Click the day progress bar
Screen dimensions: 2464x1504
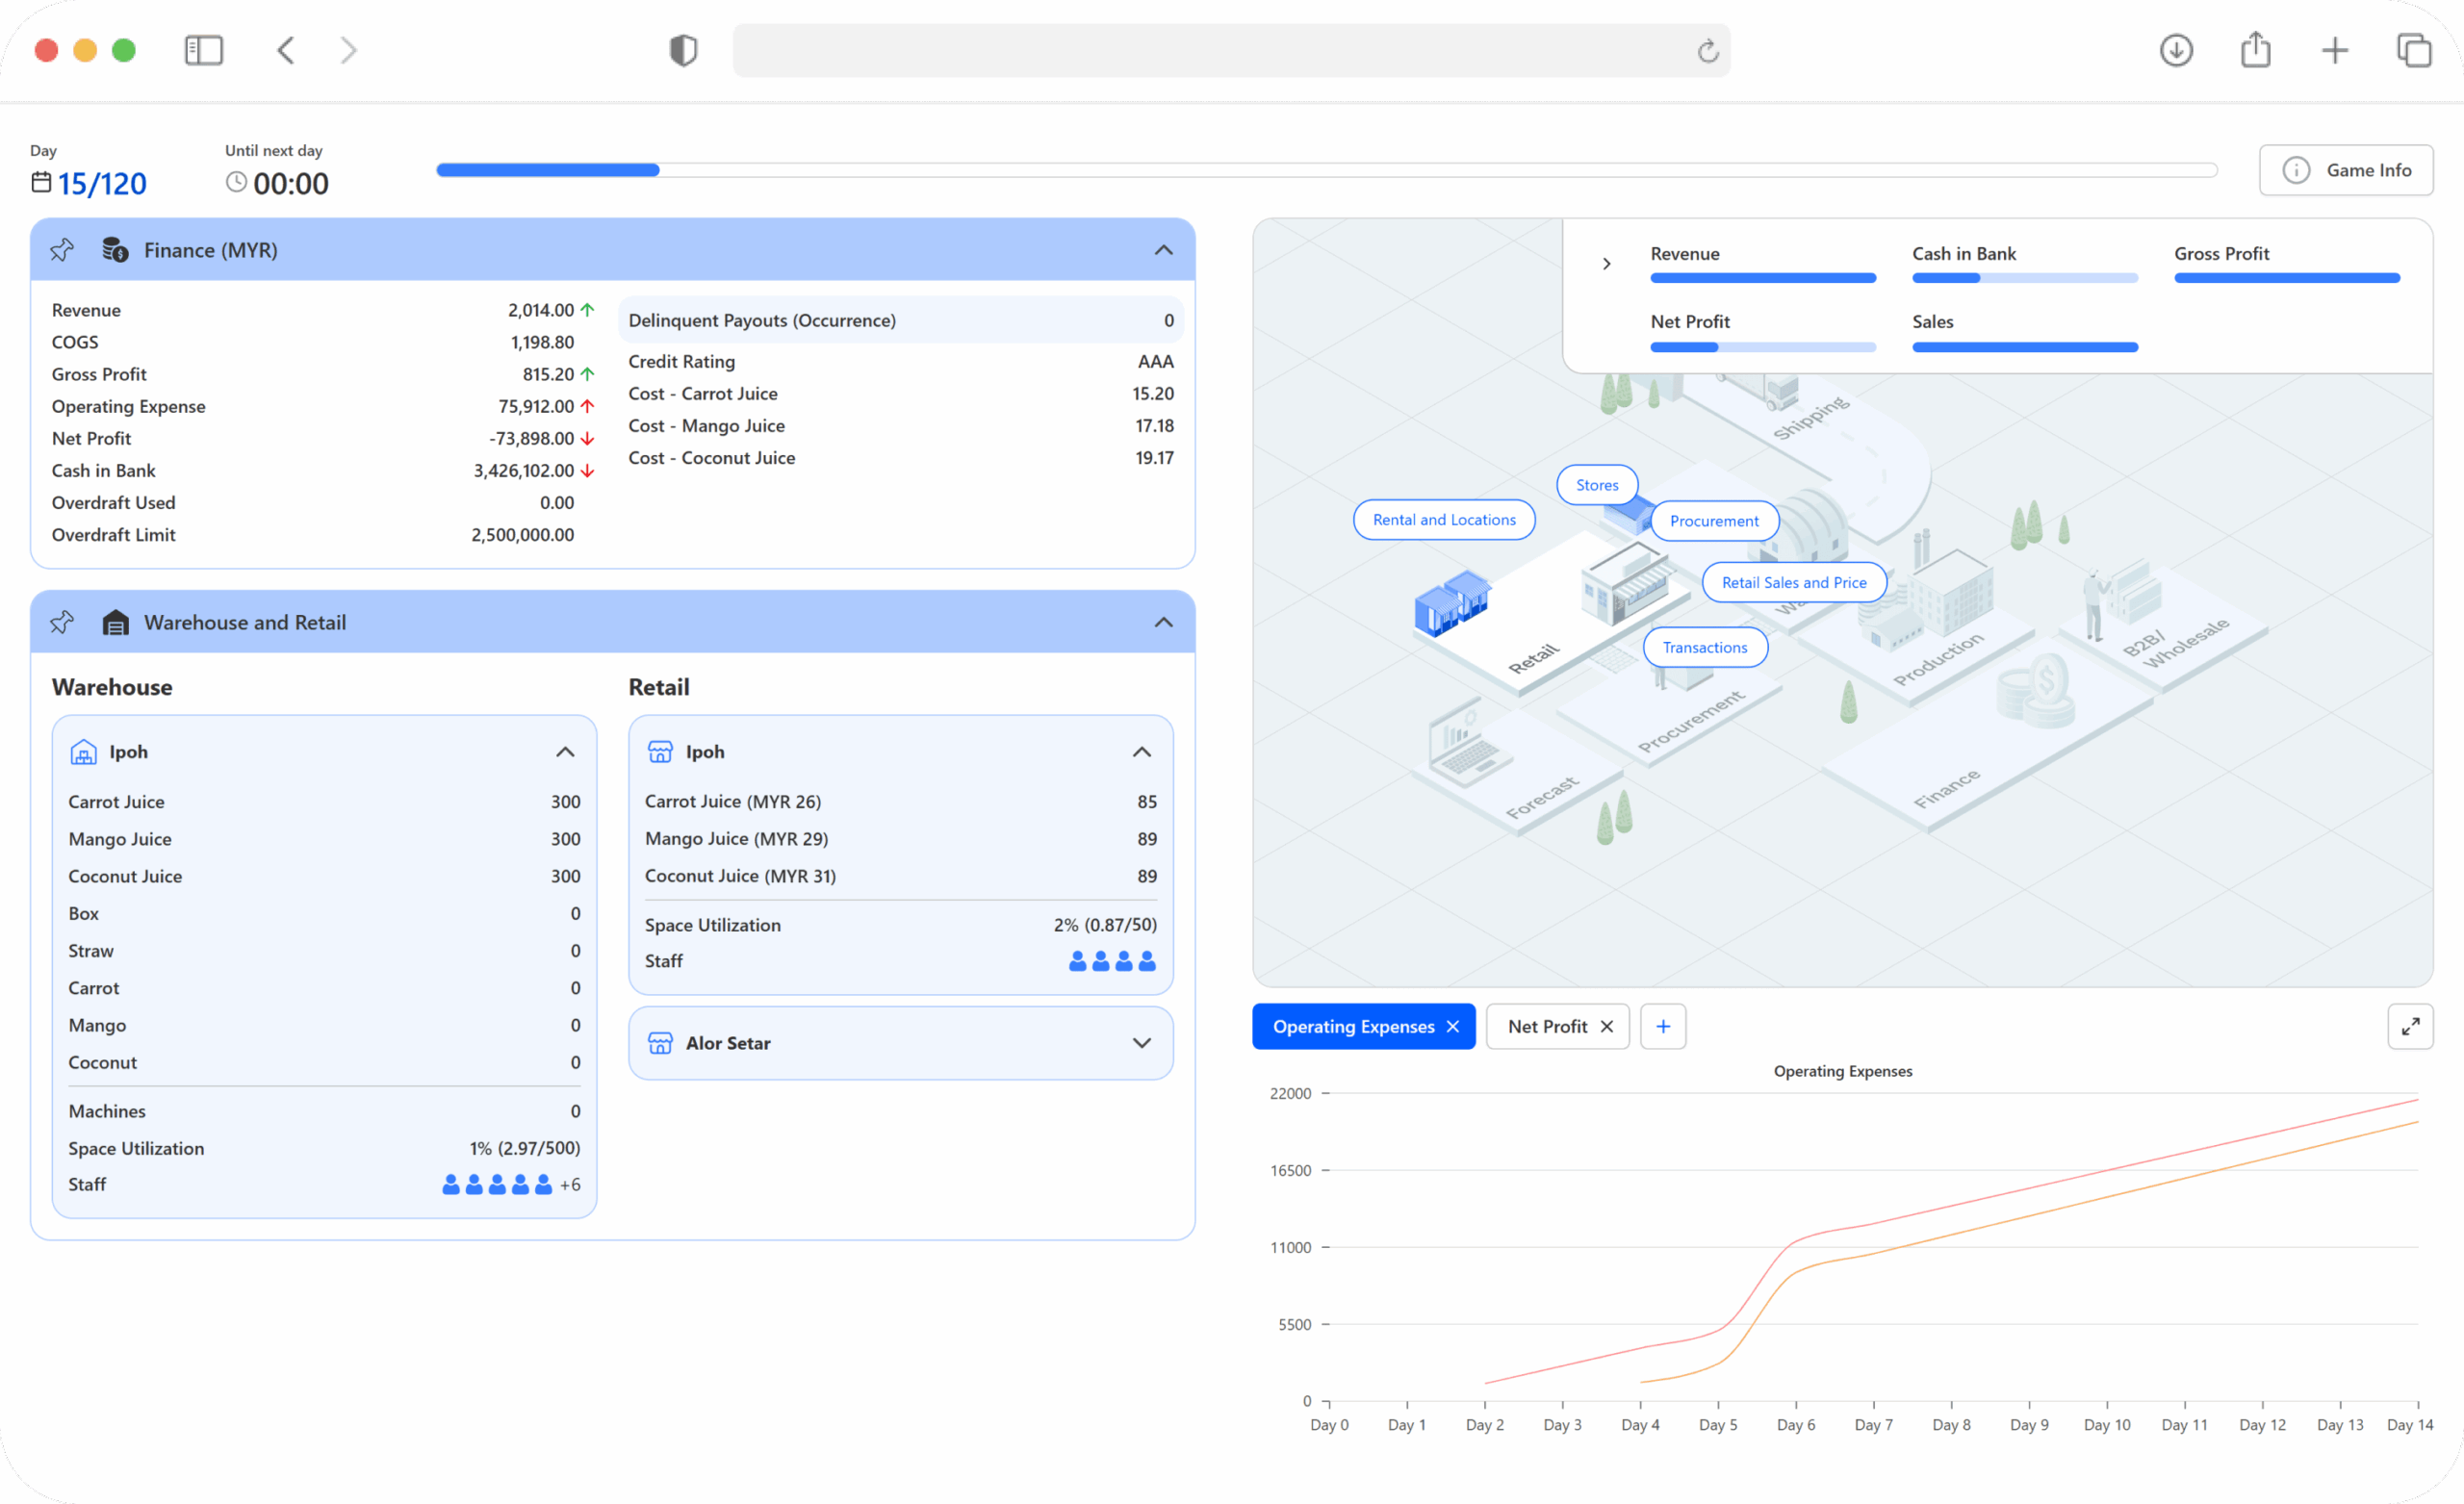[1326, 170]
